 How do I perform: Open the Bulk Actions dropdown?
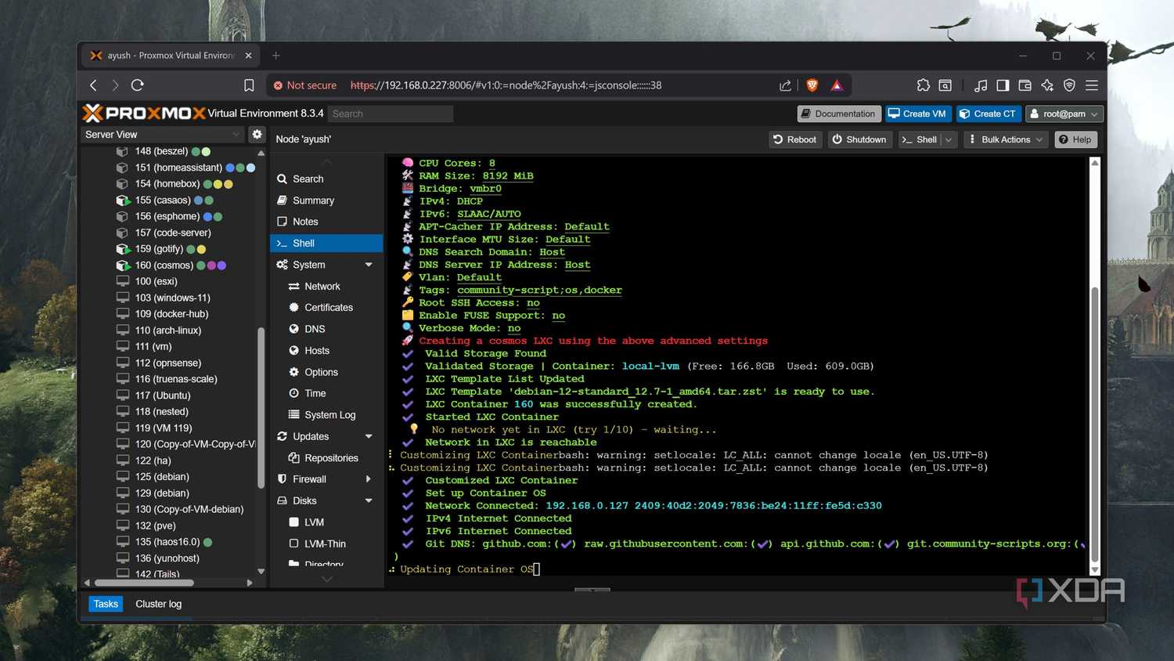tap(1006, 139)
